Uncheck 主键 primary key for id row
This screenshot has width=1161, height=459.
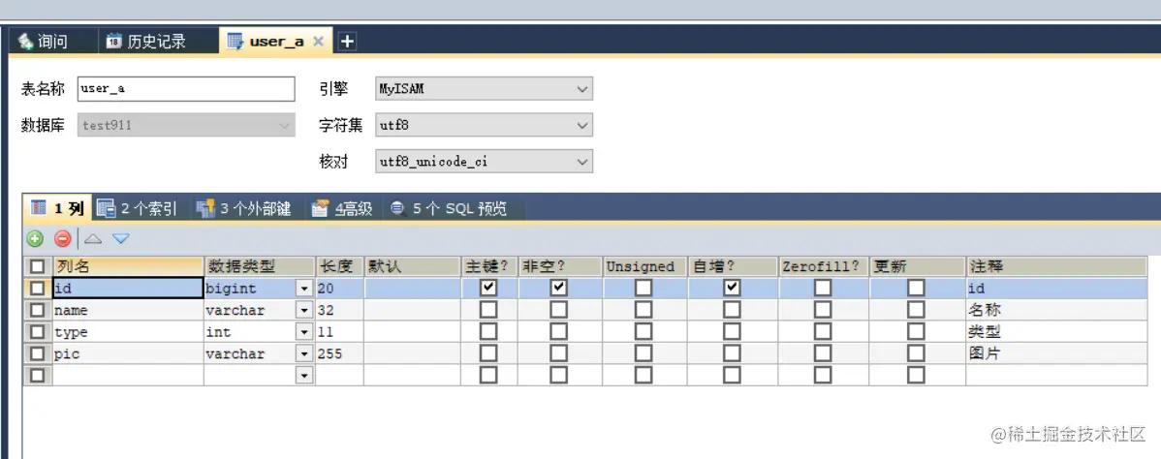[488, 288]
